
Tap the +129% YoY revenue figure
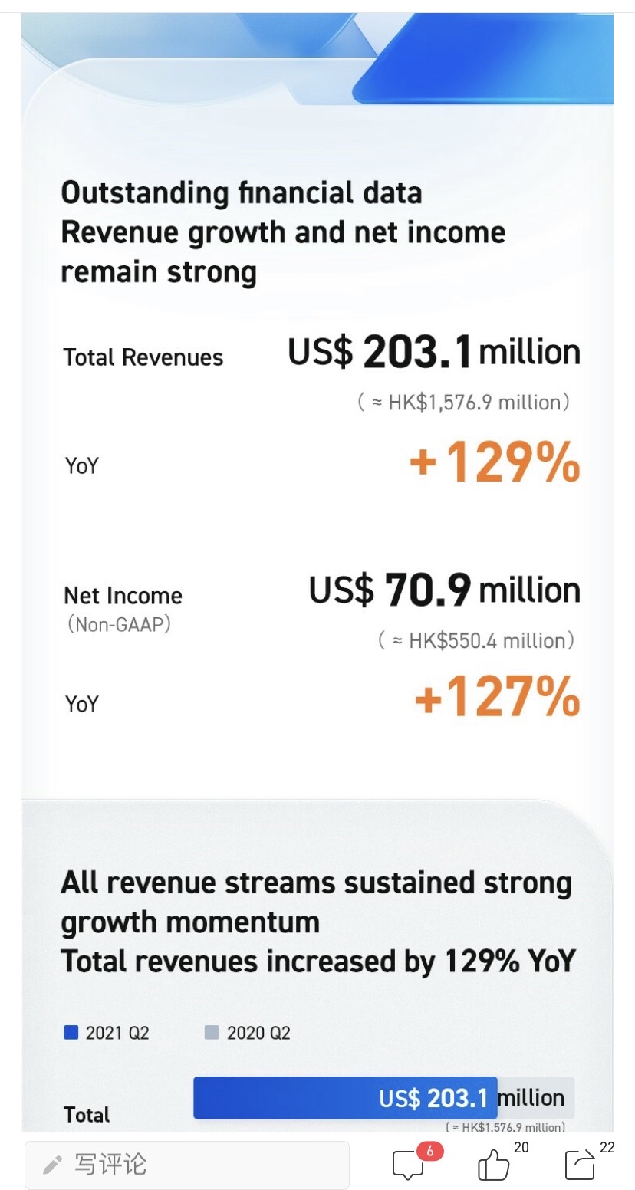[x=494, y=462]
